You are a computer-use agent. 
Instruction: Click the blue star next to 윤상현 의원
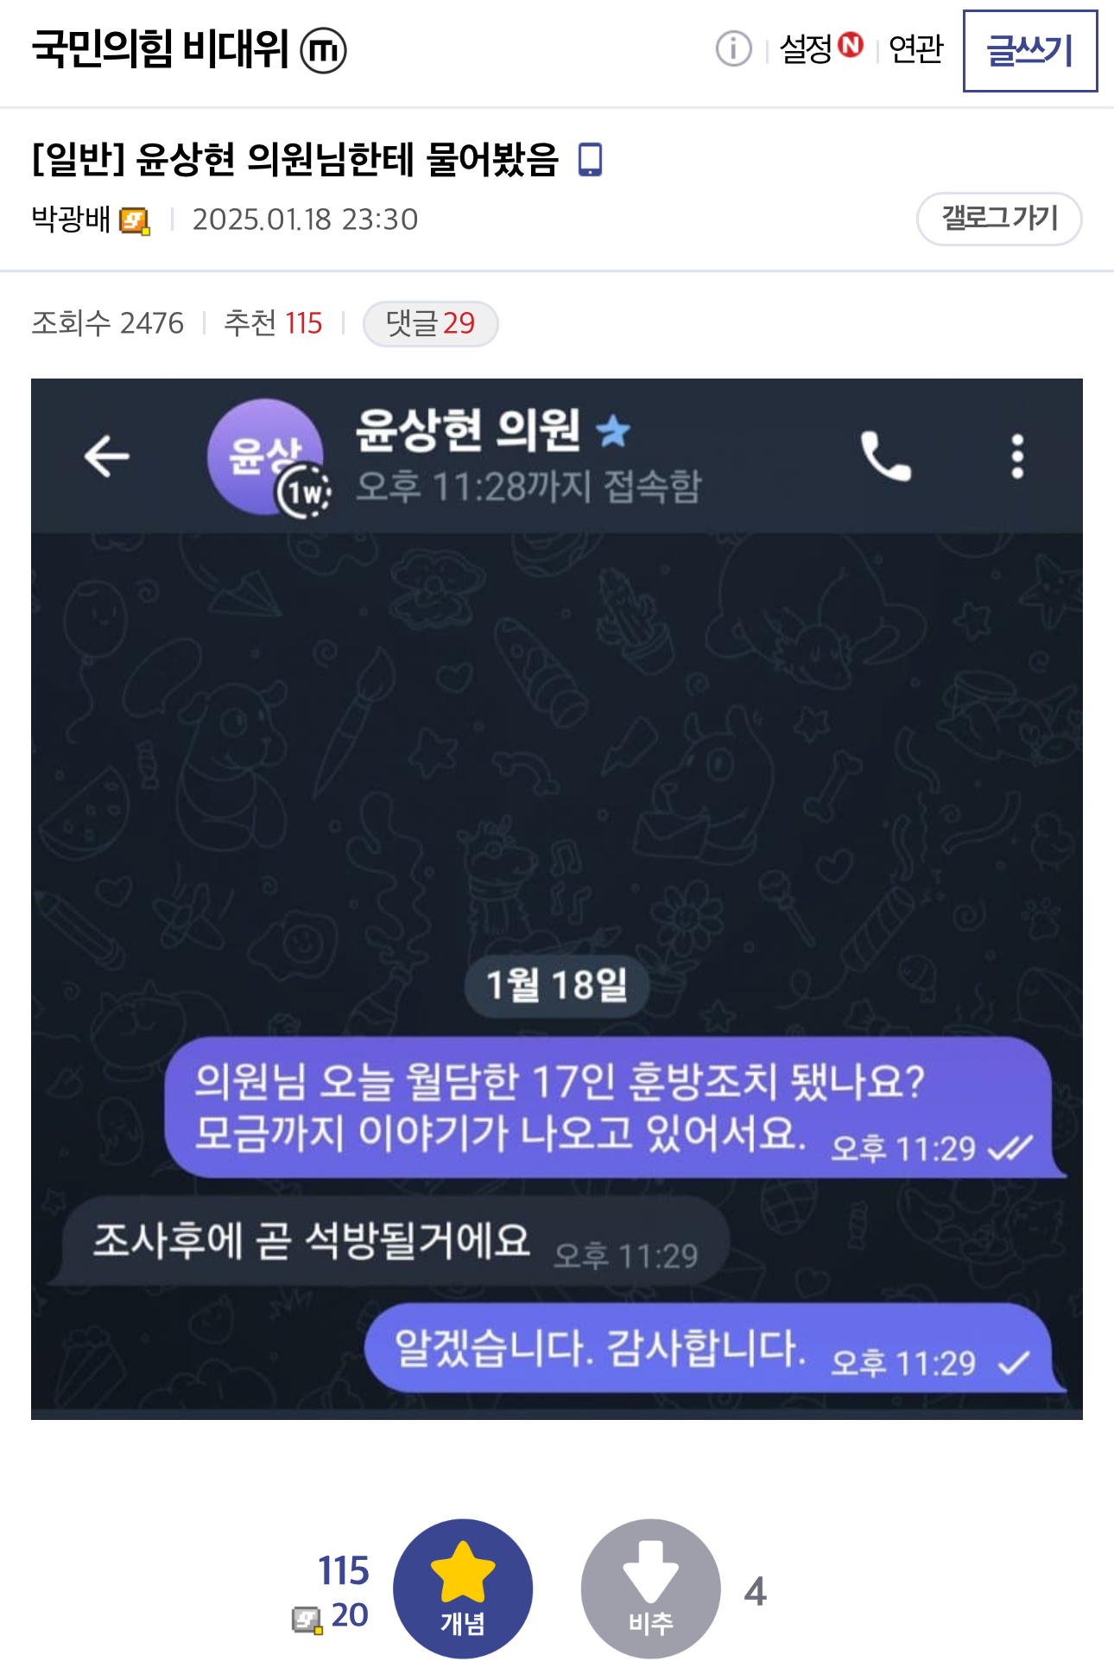click(x=613, y=430)
